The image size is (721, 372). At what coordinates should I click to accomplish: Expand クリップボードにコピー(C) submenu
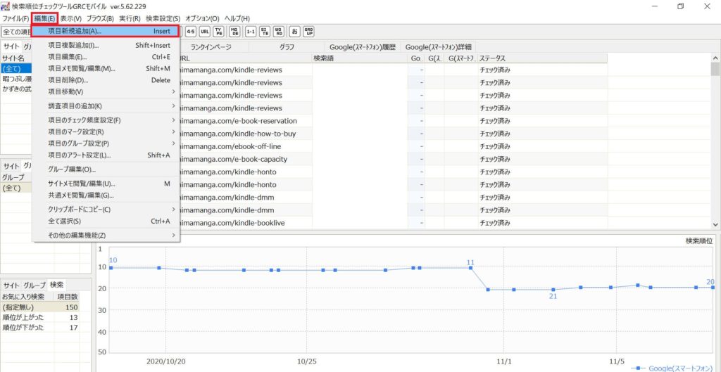(x=106, y=210)
